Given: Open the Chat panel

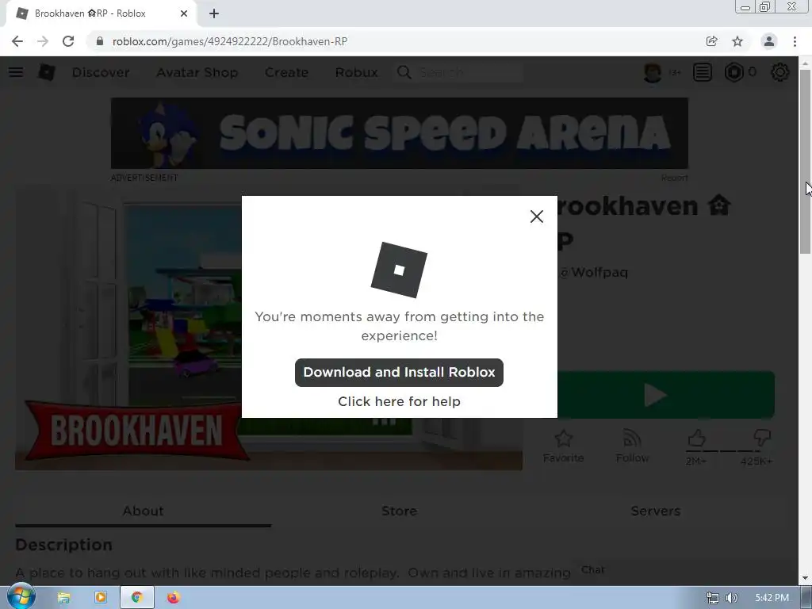Looking at the screenshot, I should pyautogui.click(x=592, y=569).
